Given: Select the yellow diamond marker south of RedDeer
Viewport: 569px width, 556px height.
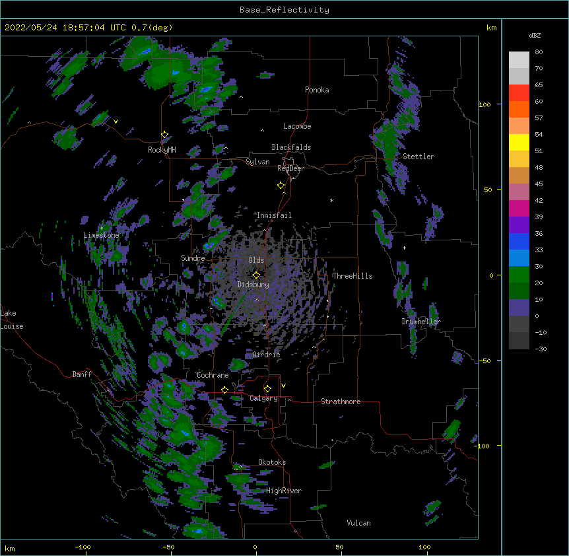Looking at the screenshot, I should pos(281,186).
